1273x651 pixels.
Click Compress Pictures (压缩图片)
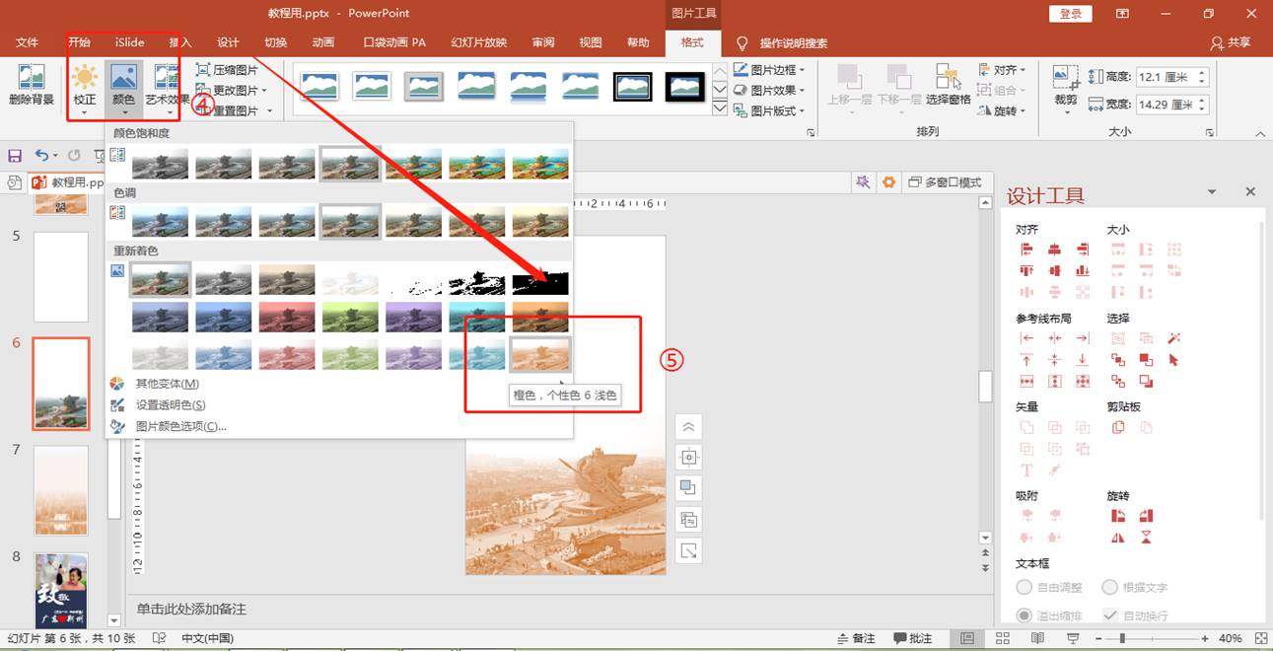[228, 70]
